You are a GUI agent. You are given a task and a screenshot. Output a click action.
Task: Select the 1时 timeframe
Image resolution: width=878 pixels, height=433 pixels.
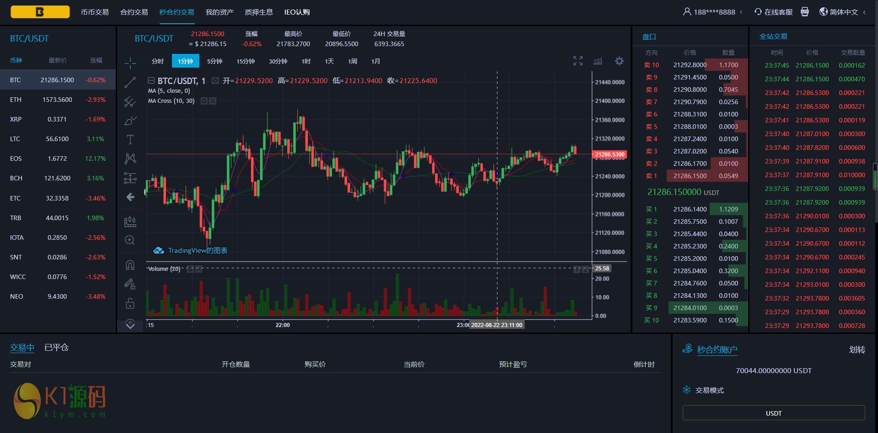[x=306, y=61]
